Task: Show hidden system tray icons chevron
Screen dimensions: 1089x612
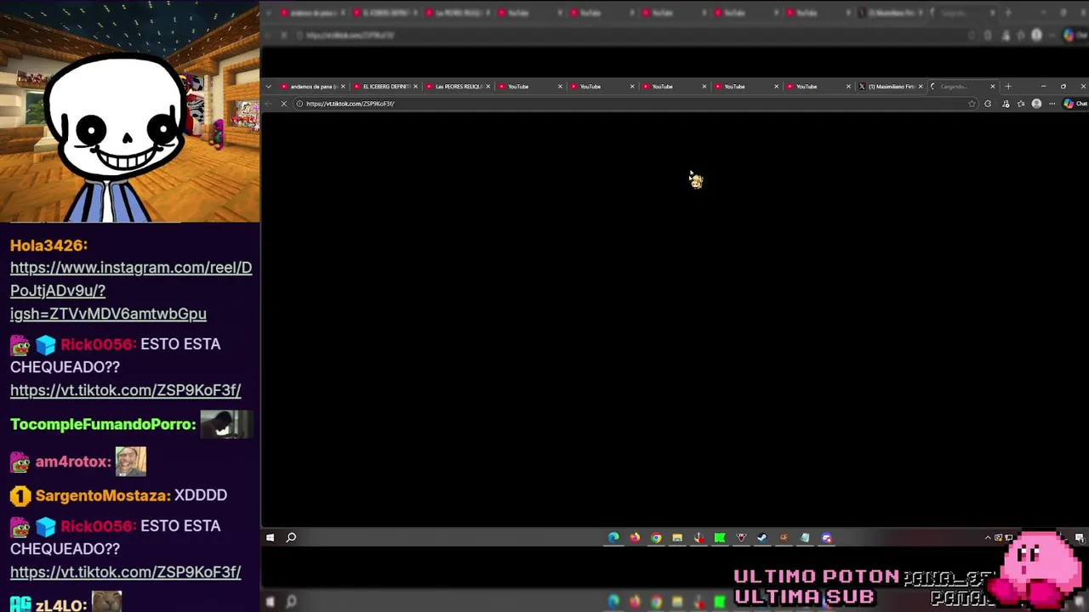Action: [x=988, y=537]
